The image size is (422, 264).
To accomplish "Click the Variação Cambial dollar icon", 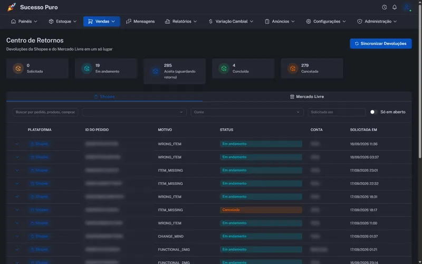I will pos(210,21).
